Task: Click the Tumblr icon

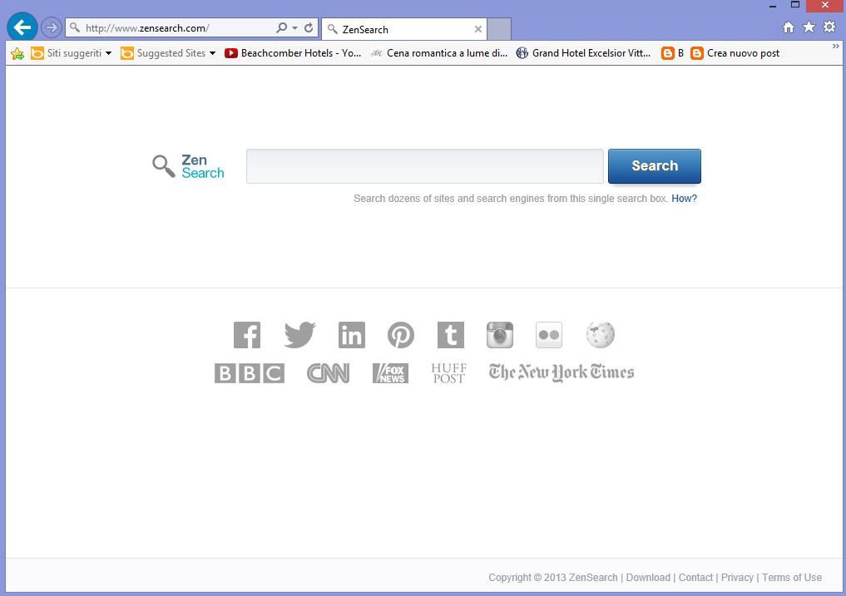Action: pyautogui.click(x=451, y=335)
